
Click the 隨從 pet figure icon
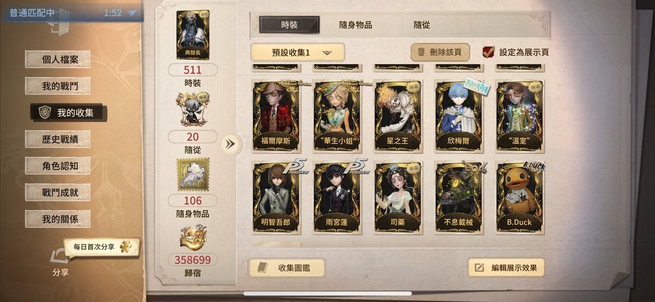[193, 109]
